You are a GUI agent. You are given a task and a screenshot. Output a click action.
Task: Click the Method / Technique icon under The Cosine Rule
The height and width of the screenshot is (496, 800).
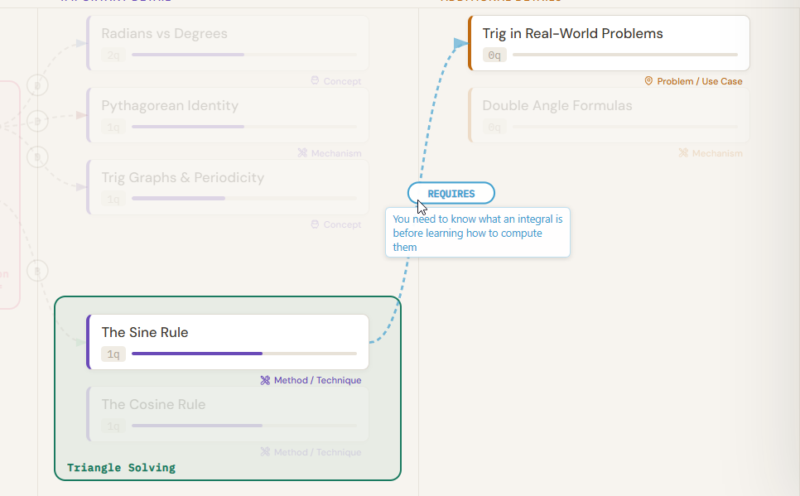point(265,452)
